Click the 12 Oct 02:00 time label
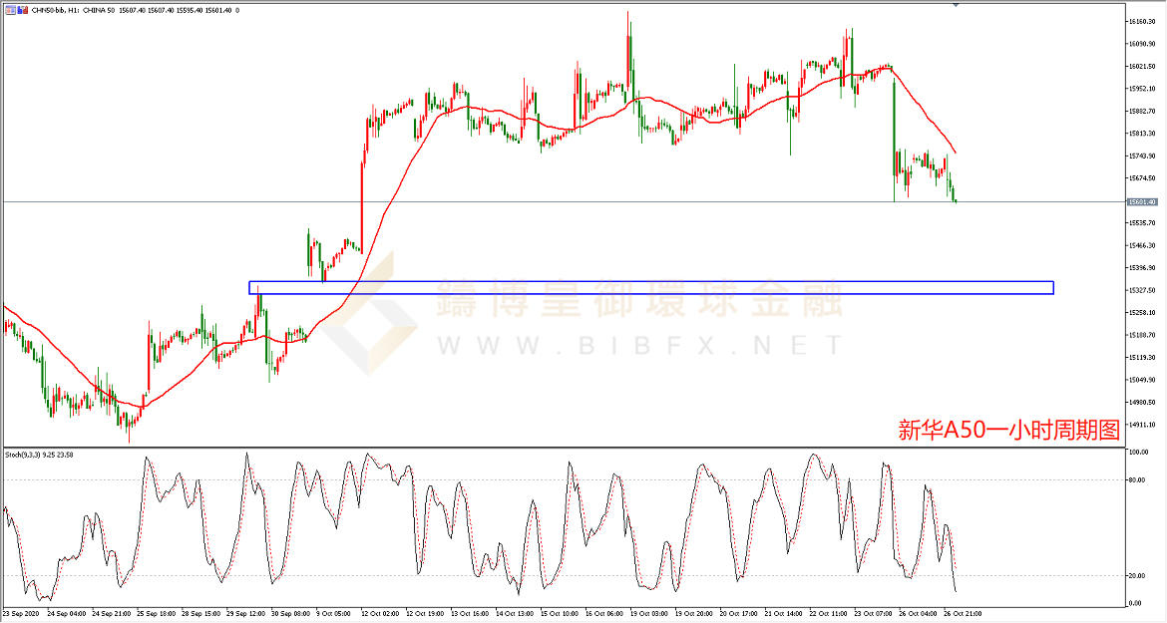 click(381, 614)
